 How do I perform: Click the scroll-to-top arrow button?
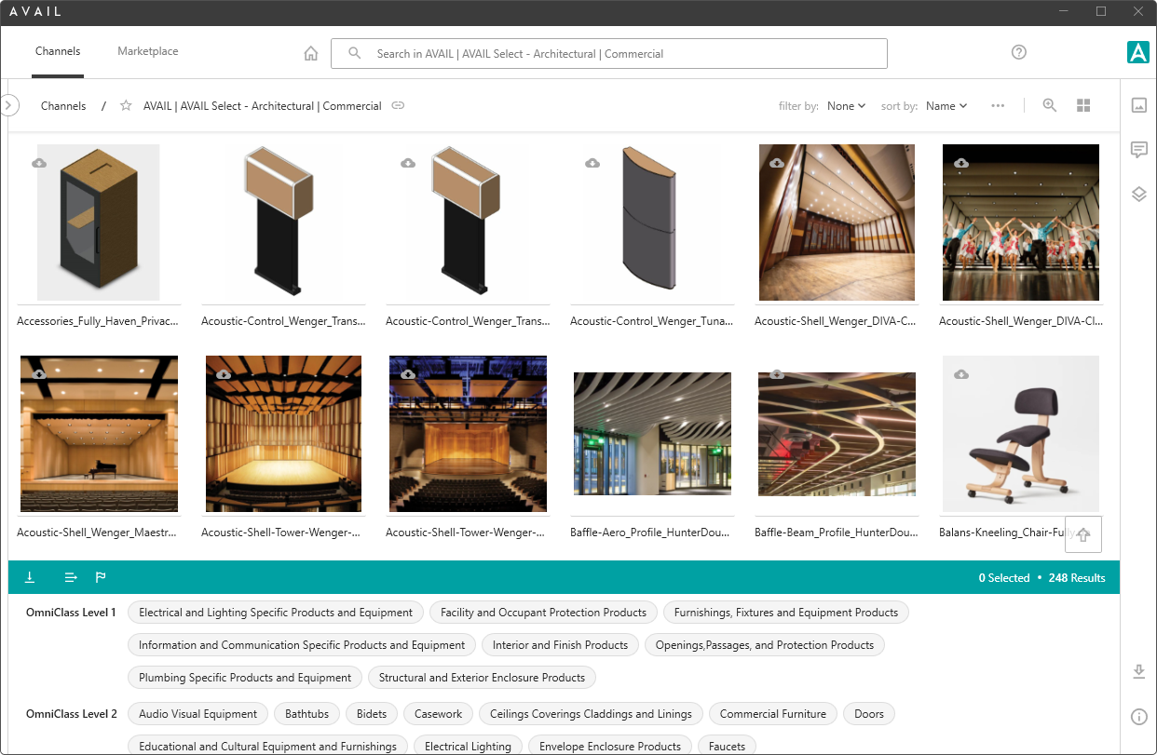[x=1083, y=534]
